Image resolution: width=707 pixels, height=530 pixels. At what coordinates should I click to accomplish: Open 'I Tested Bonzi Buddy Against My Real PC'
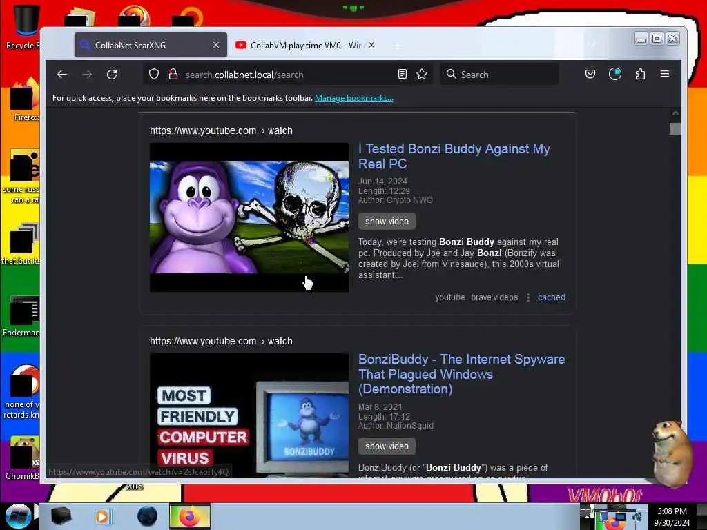[x=454, y=156]
